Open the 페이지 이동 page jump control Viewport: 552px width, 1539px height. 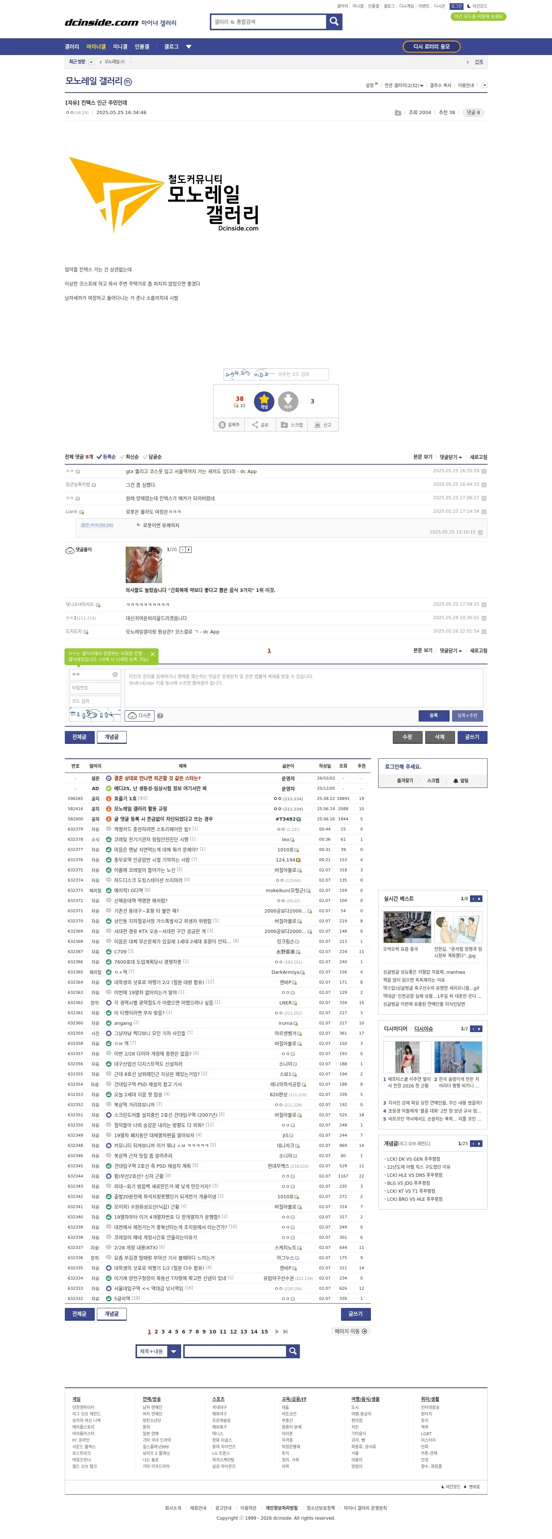pyautogui.click(x=351, y=1331)
